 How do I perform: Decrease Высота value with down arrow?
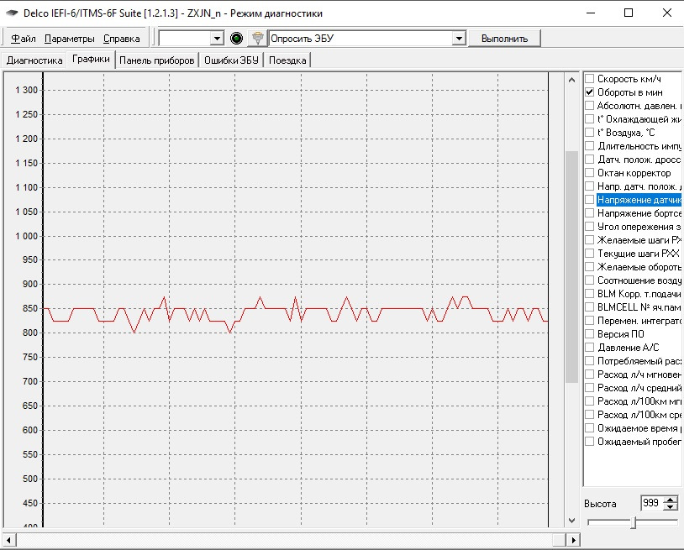[670, 507]
